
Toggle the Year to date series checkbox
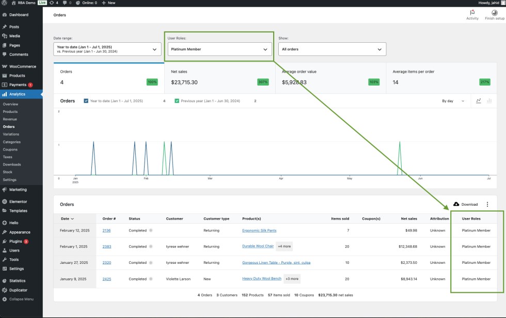(x=86, y=101)
